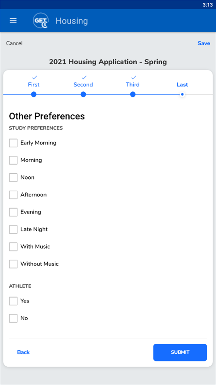Mark Yes under Athlete

click(13, 301)
